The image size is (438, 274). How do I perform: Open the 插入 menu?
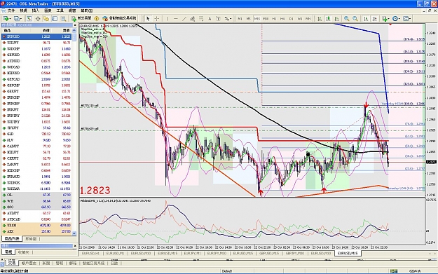36,11
